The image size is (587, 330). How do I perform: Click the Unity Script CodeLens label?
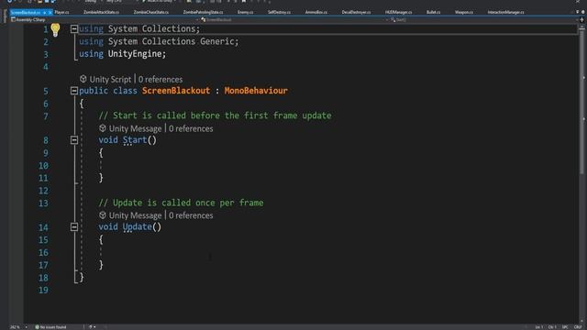coord(110,80)
